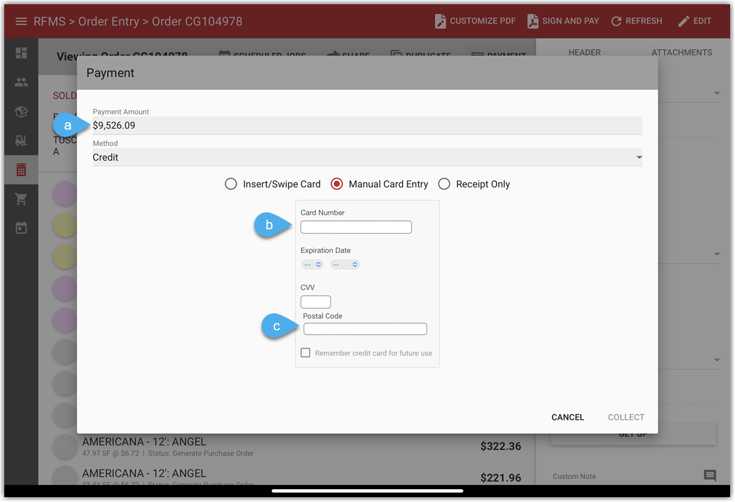Choose the Receipt Only payment option
Image resolution: width=735 pixels, height=502 pixels.
click(x=444, y=183)
